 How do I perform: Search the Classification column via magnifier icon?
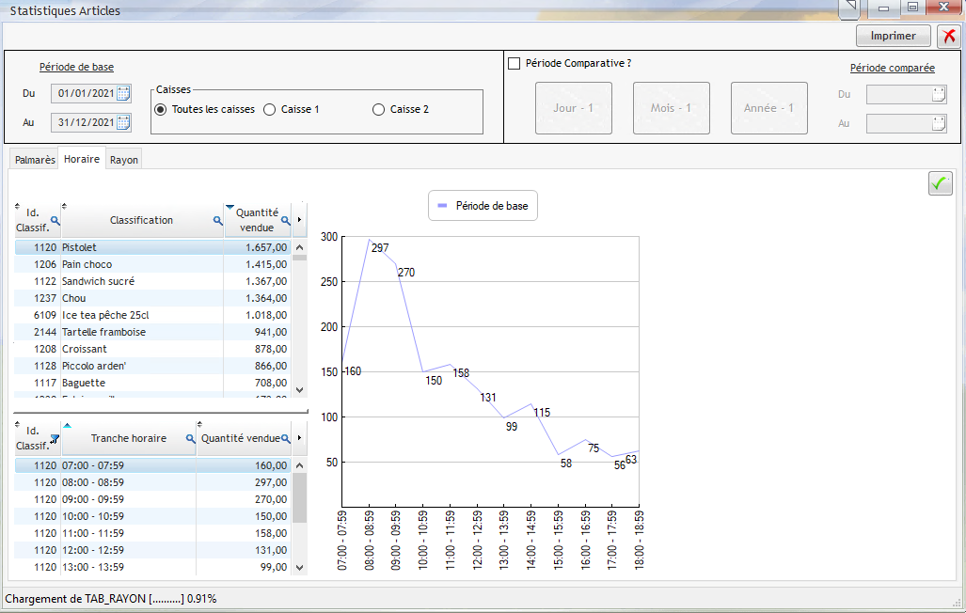(217, 221)
